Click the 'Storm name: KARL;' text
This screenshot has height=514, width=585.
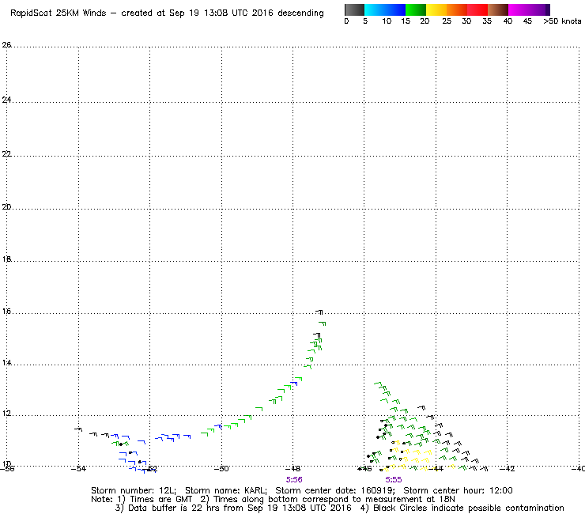click(226, 490)
